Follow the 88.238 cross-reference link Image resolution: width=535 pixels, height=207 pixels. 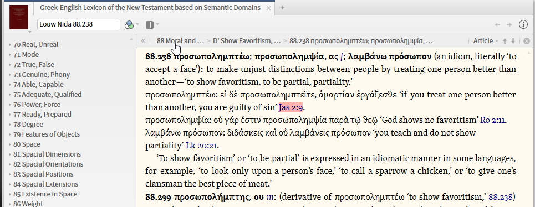coord(501,197)
